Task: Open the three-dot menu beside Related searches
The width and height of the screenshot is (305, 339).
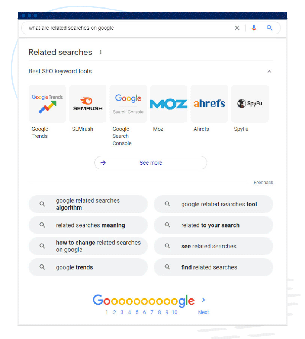Action: point(100,52)
